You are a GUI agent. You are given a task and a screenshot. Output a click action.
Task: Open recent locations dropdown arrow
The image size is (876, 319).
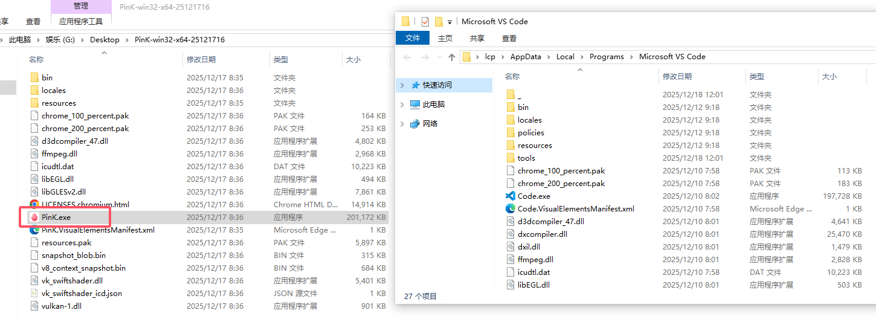[x=438, y=57]
